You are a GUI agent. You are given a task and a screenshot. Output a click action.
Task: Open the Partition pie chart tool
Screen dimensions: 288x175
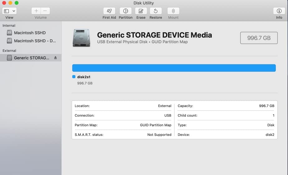[126, 11]
